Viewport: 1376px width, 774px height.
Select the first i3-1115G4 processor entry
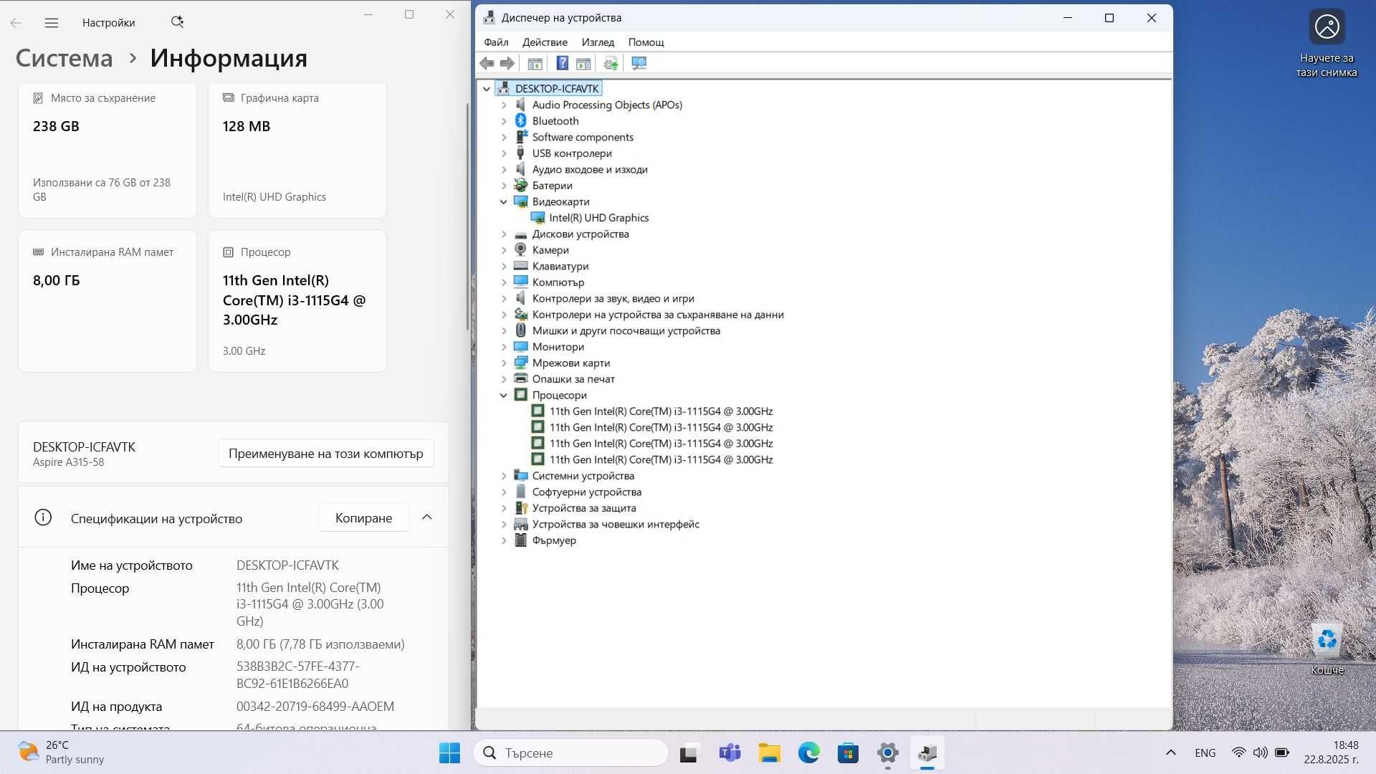click(660, 411)
